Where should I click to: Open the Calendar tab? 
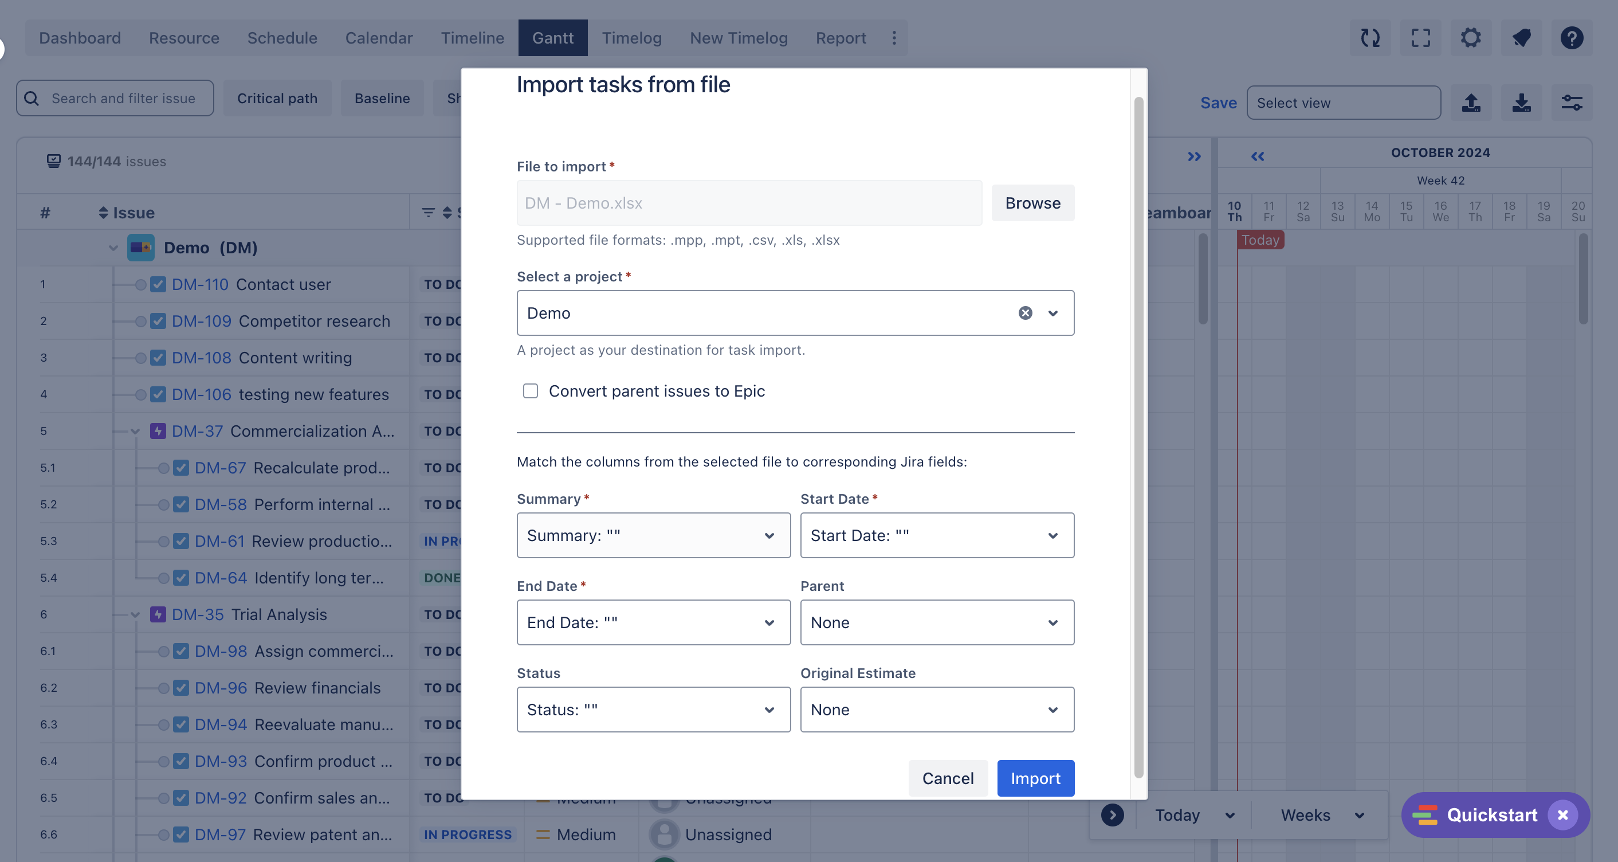[379, 38]
